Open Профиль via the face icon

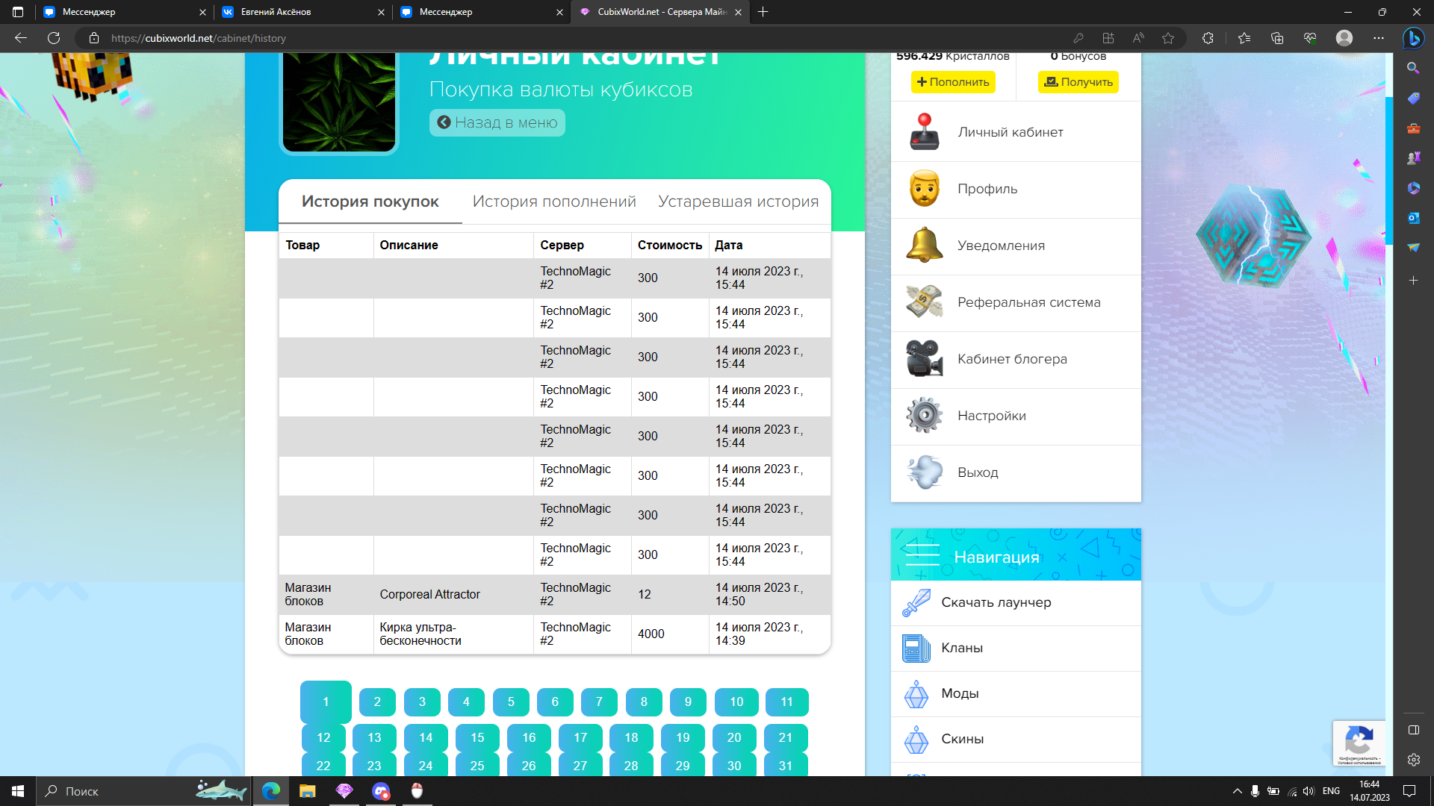pos(924,189)
